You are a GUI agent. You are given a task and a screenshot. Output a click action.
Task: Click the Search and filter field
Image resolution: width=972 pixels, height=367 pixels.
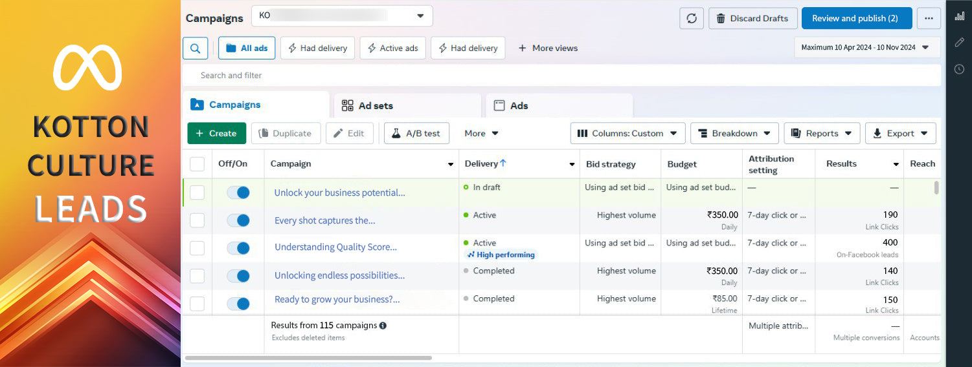561,75
